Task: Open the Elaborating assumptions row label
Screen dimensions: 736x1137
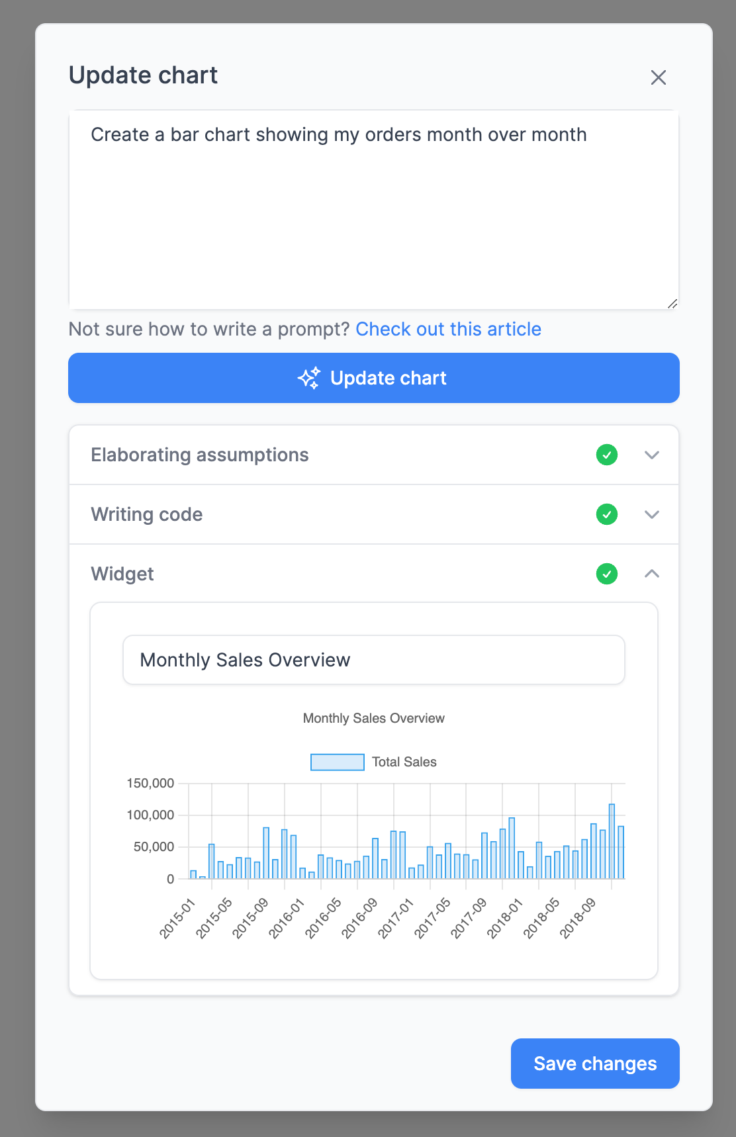Action: (x=199, y=455)
